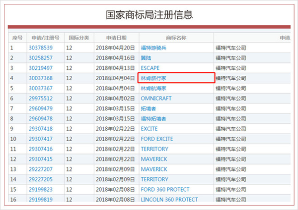Click date 2018年04月16日 in row 2

[x=115, y=58]
